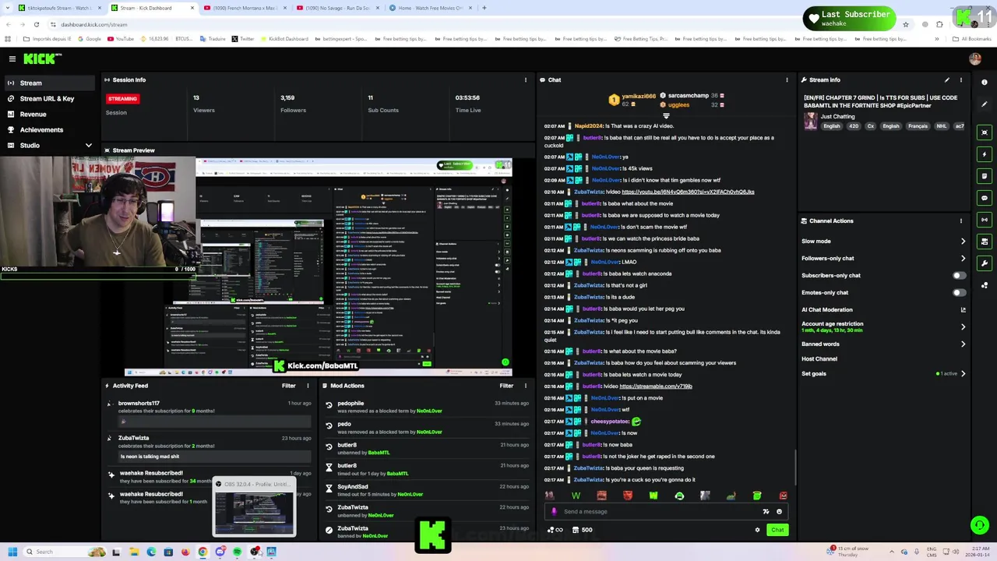Image resolution: width=997 pixels, height=561 pixels.
Task: Toggle the mod actions note sidebar icon
Action: point(985,176)
